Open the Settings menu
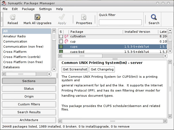The width and height of the screenshot is (174, 130). 45,9
